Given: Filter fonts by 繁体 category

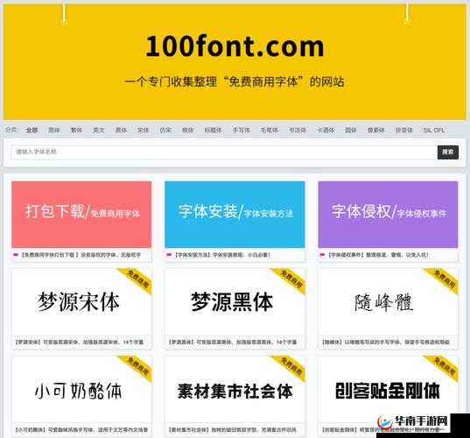Looking at the screenshot, I should coord(76,130).
